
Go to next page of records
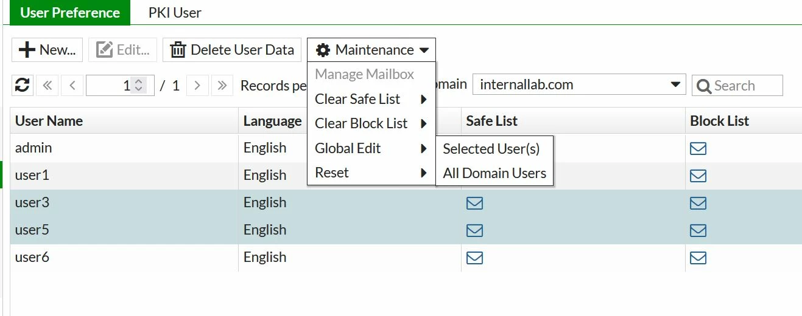coord(197,86)
